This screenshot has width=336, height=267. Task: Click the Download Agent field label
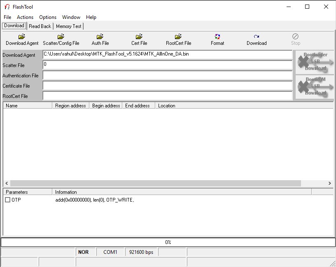[19, 55]
